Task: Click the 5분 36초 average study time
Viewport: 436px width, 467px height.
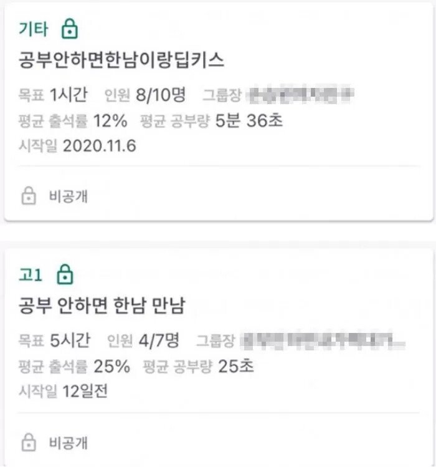Action: (249, 120)
